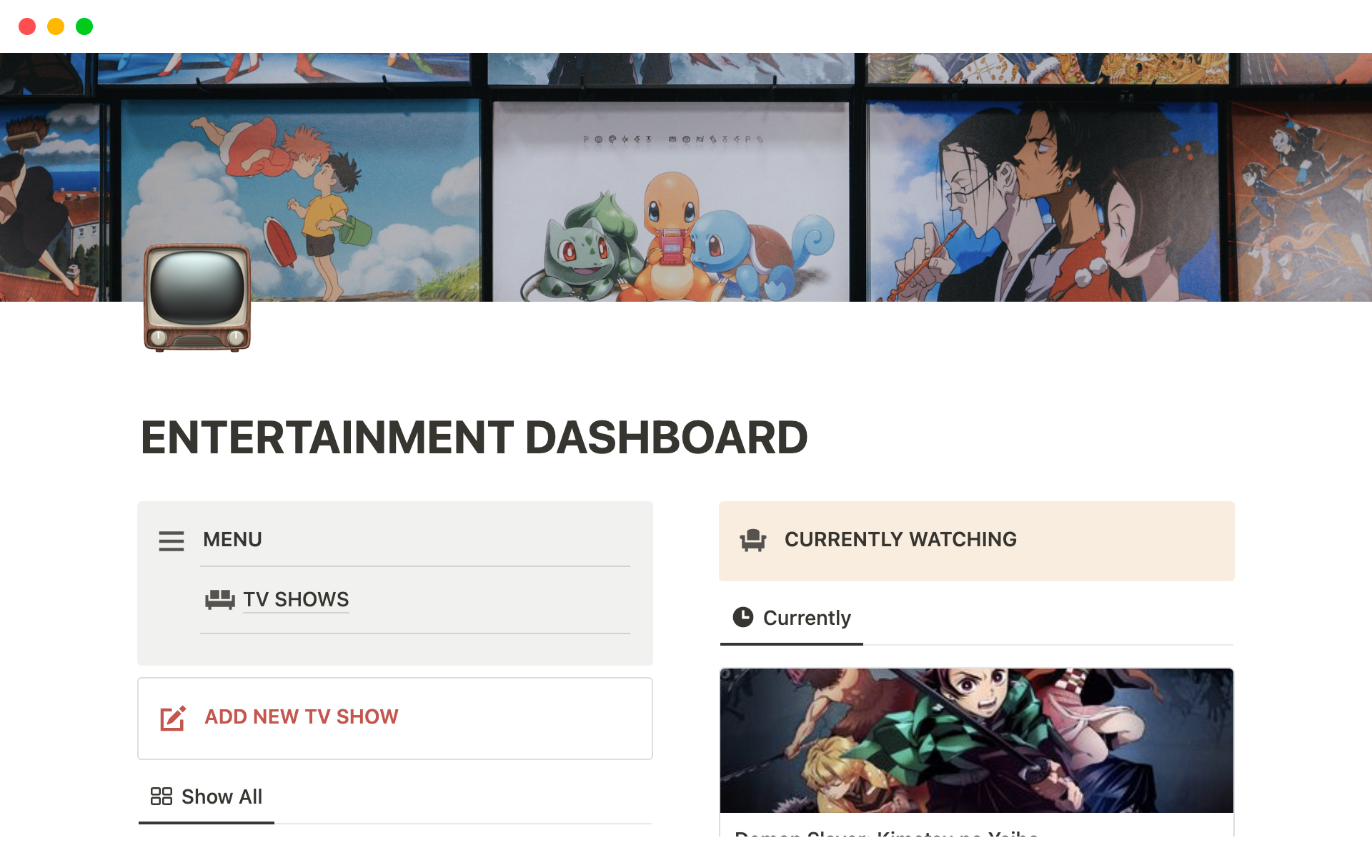1372x858 pixels.
Task: Click the Samurai Champloo poster in banner
Action: click(x=1042, y=200)
